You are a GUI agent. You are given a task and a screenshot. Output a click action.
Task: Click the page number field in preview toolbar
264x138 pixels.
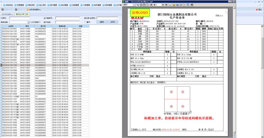pos(158,5)
